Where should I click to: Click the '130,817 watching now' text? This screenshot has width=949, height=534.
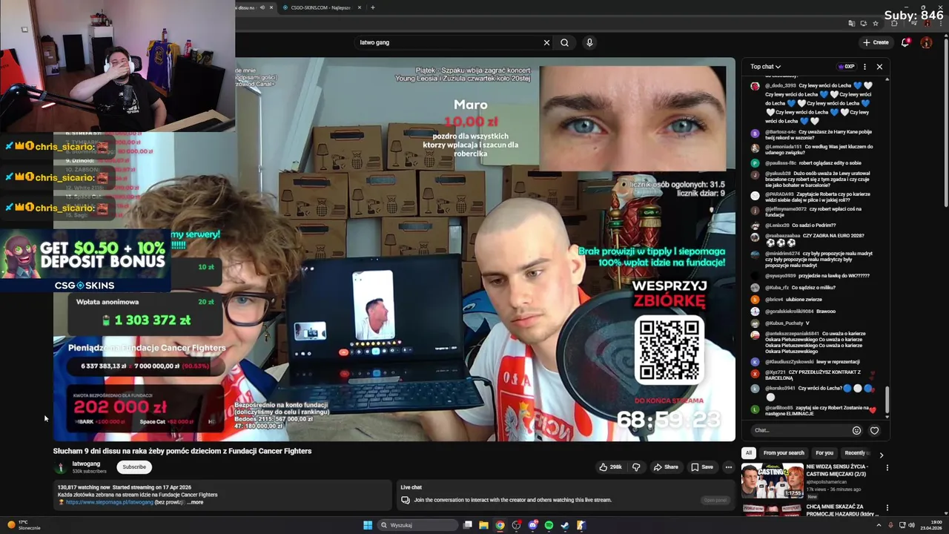tap(83, 487)
